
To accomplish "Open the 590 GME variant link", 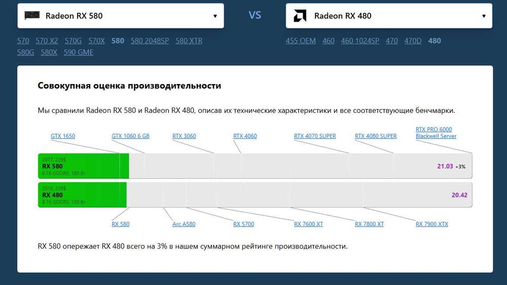I will point(79,52).
